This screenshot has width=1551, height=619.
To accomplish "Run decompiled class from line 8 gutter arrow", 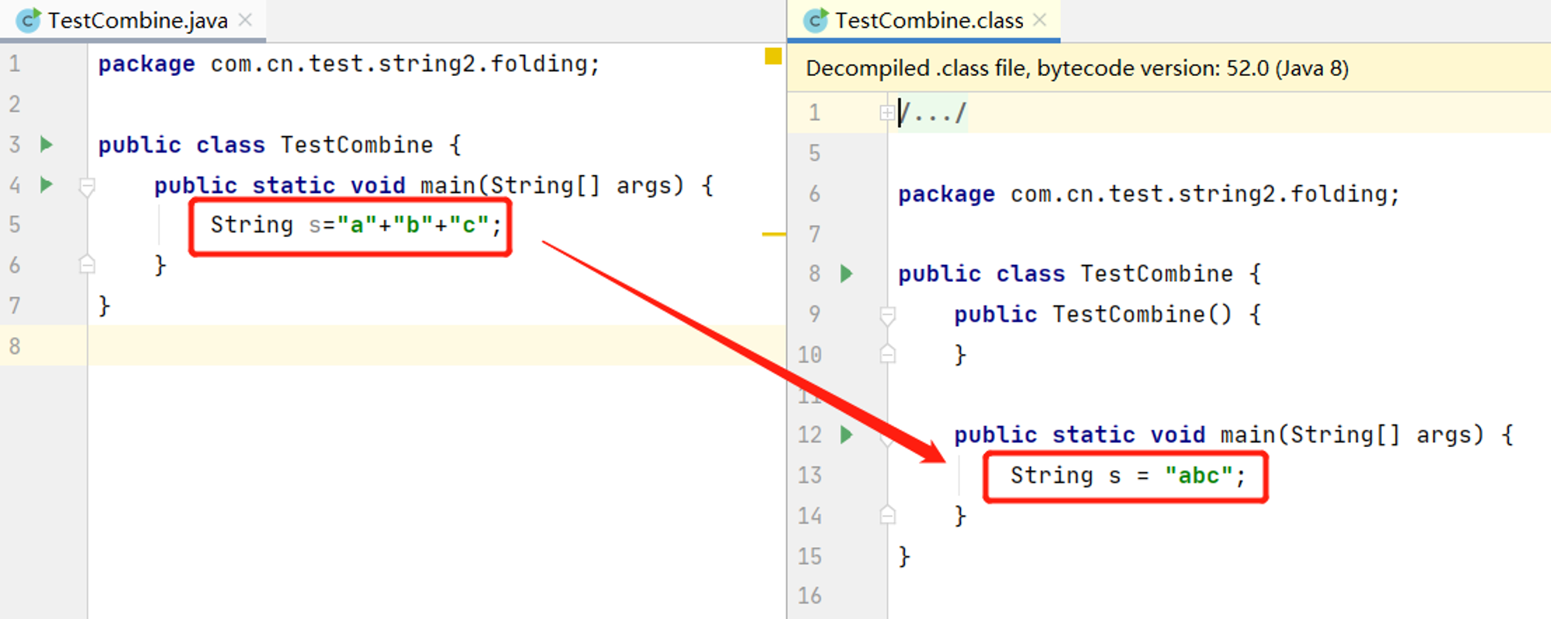I will click(847, 273).
